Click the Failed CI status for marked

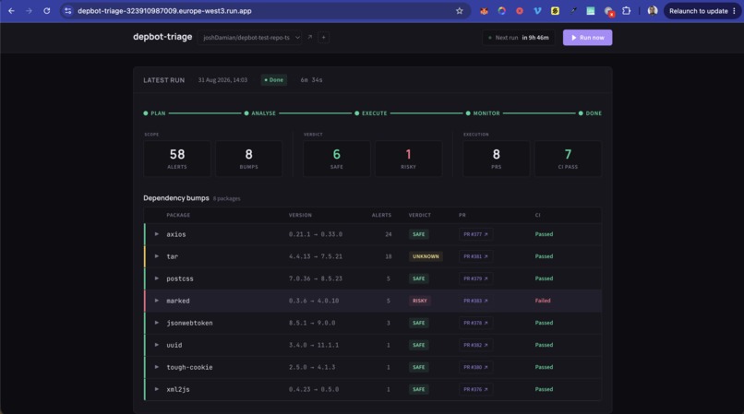point(543,301)
